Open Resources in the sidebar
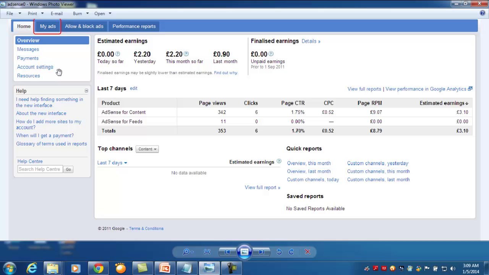 point(28,76)
